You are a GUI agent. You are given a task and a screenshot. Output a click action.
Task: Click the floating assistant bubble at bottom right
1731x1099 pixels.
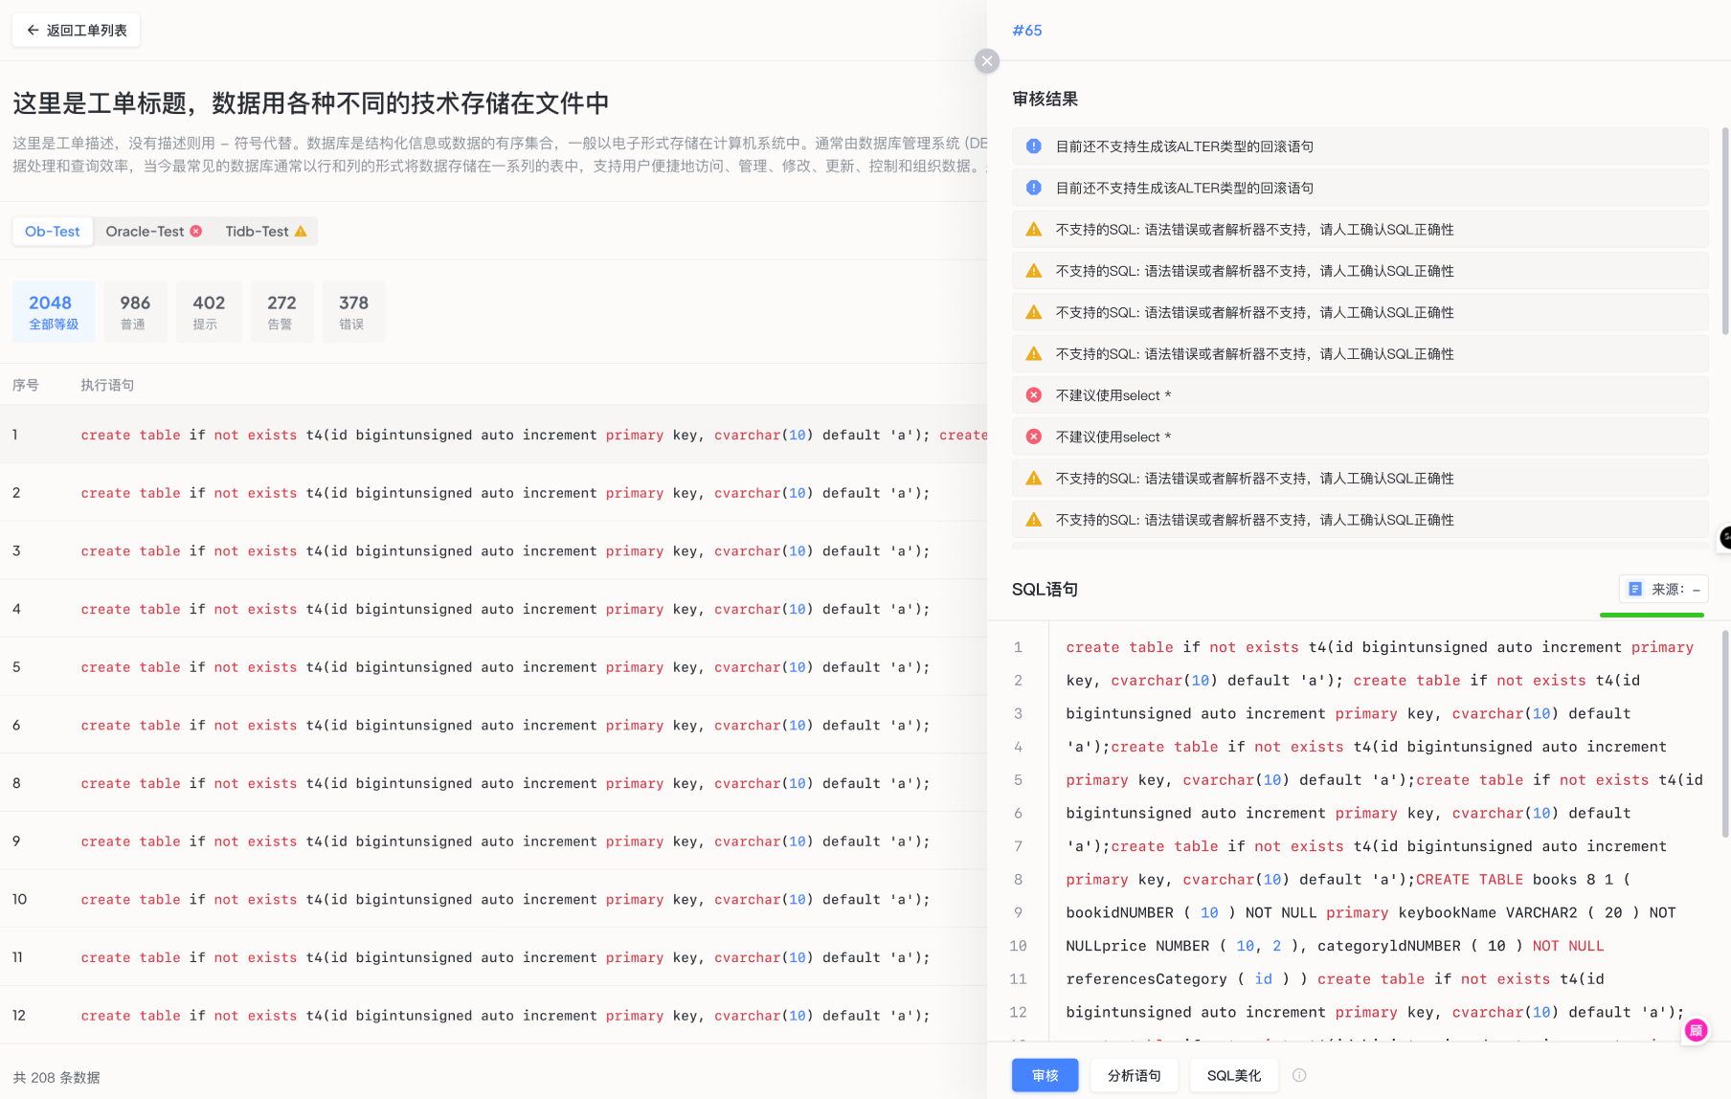point(1695,1030)
